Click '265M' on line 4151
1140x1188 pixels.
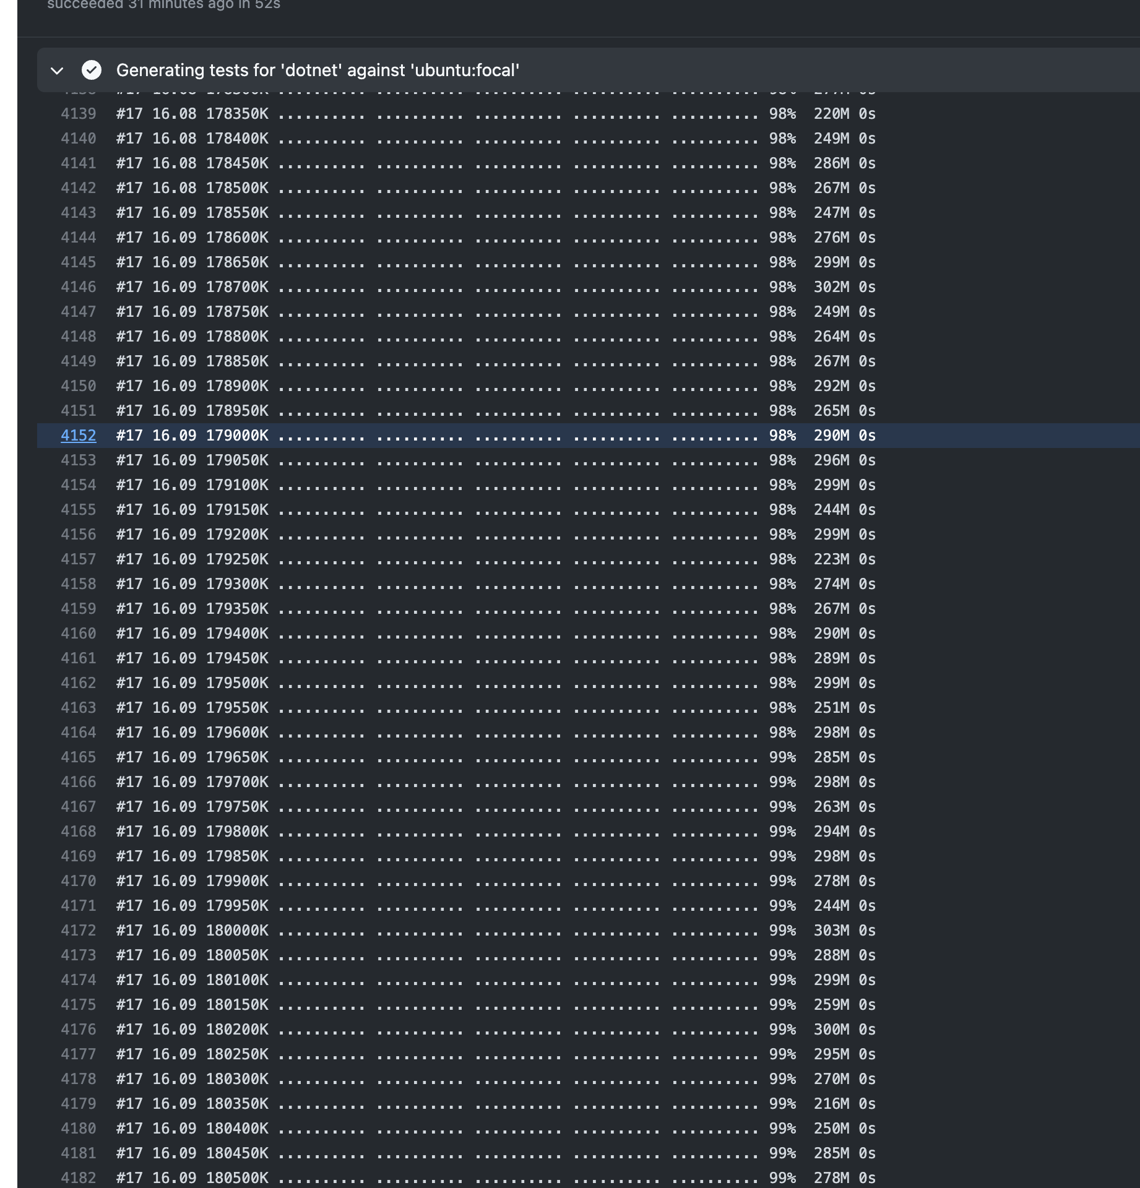tap(831, 411)
